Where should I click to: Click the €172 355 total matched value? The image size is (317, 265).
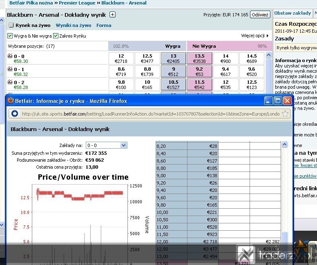tap(96, 153)
